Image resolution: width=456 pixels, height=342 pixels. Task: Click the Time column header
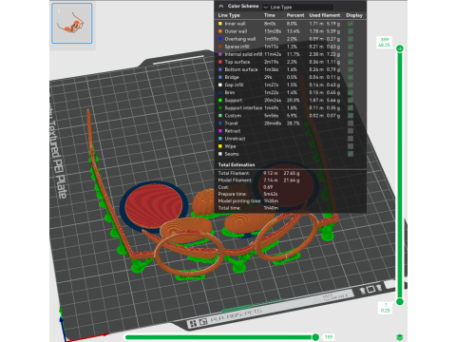tap(270, 15)
